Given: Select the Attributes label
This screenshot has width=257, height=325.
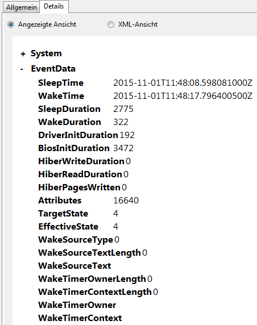Looking at the screenshot, I should point(60,201).
